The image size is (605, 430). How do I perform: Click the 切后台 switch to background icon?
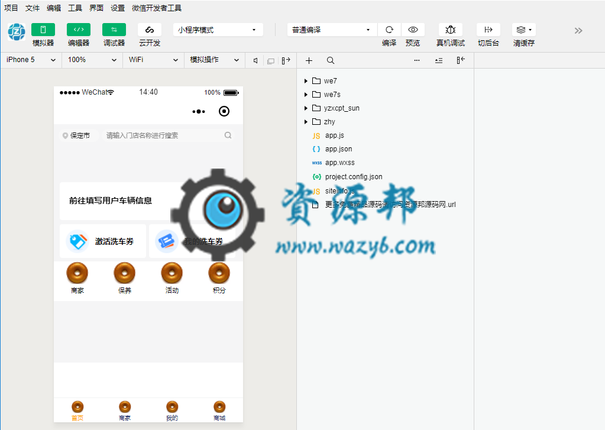pyautogui.click(x=488, y=30)
